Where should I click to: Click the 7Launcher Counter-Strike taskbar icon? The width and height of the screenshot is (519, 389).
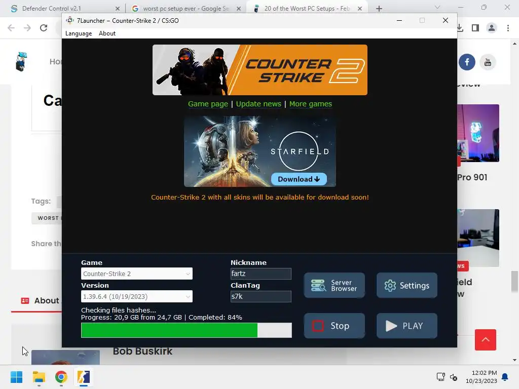(x=84, y=377)
